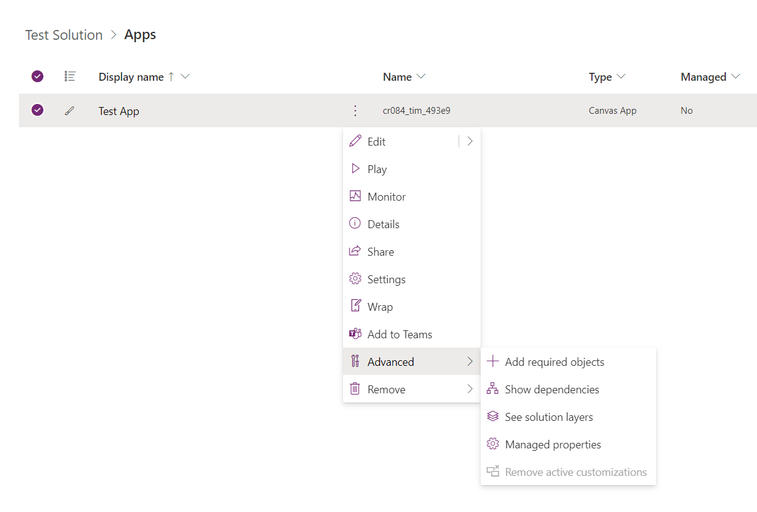The width and height of the screenshot is (757, 512).
Task: Open the three-dot menu for Test App
Action: click(355, 111)
